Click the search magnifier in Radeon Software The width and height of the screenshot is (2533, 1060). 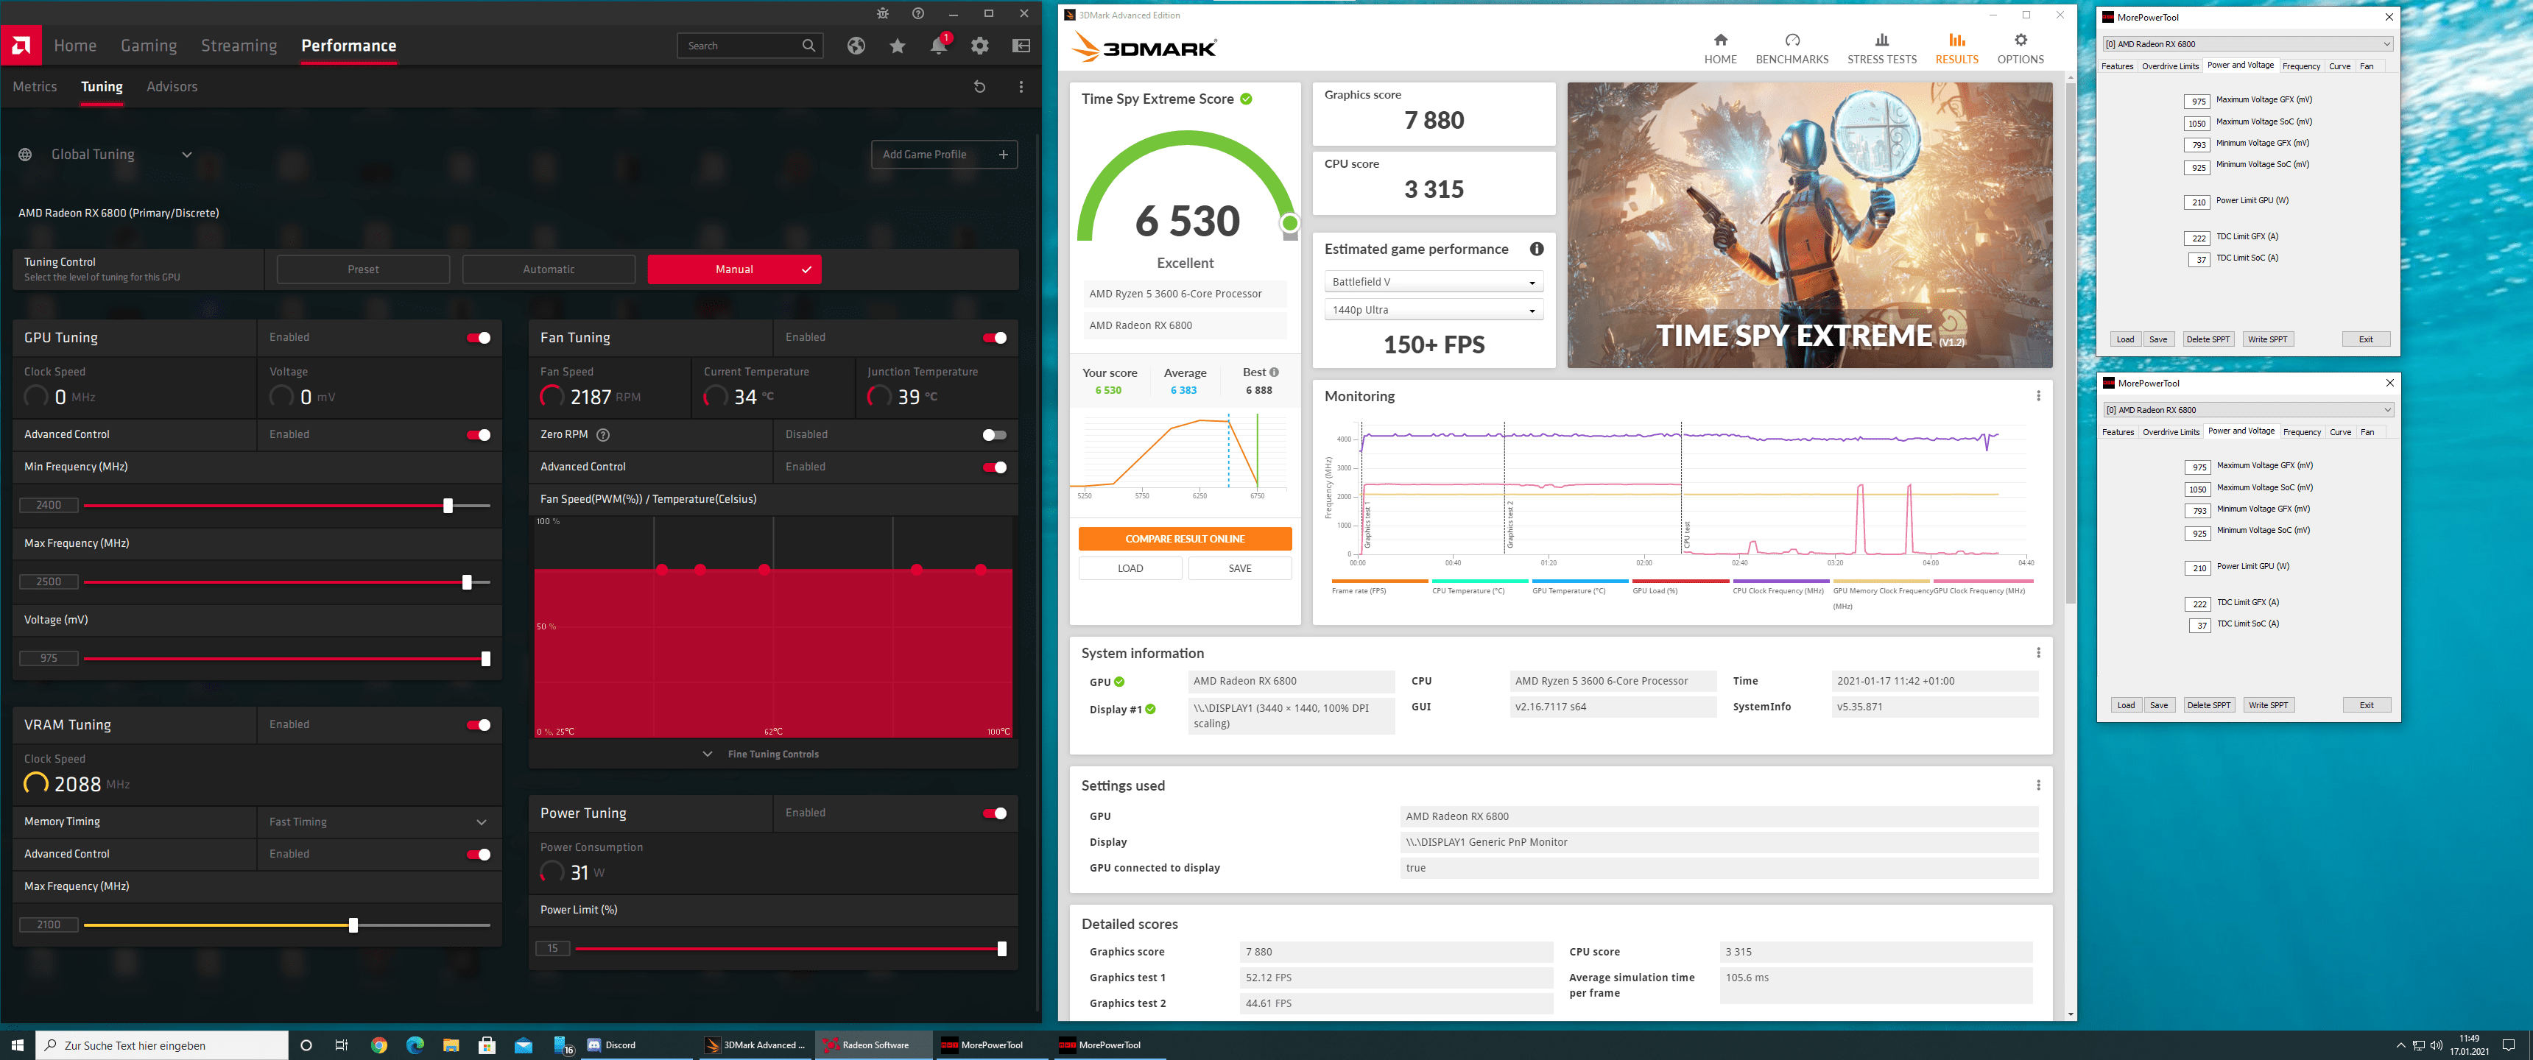[x=808, y=45]
